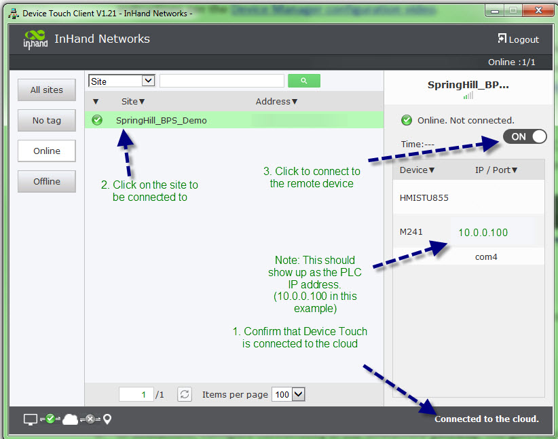Sort by Address column header
This screenshot has width=558, height=439.
(x=276, y=101)
